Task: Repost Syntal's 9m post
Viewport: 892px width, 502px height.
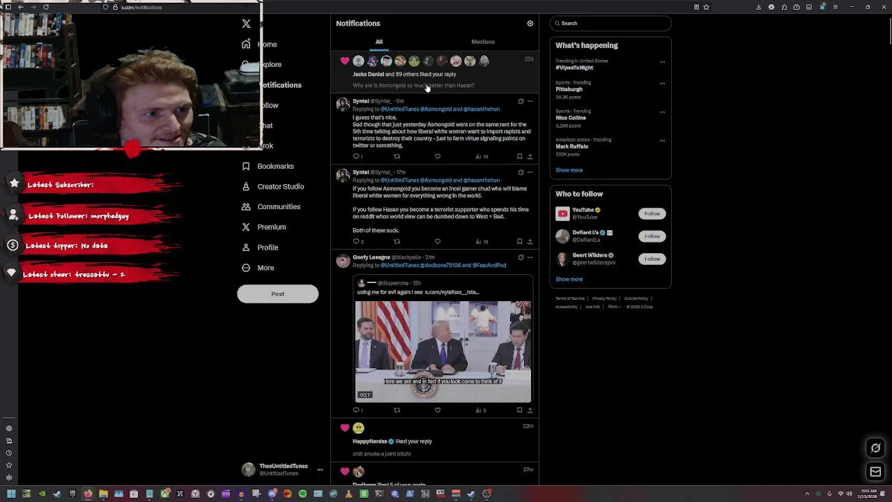Action: (x=397, y=156)
